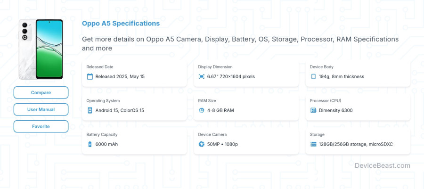The image size is (424, 189).
Task: Click the 'Get more details' description paragraph
Action: click(x=240, y=43)
